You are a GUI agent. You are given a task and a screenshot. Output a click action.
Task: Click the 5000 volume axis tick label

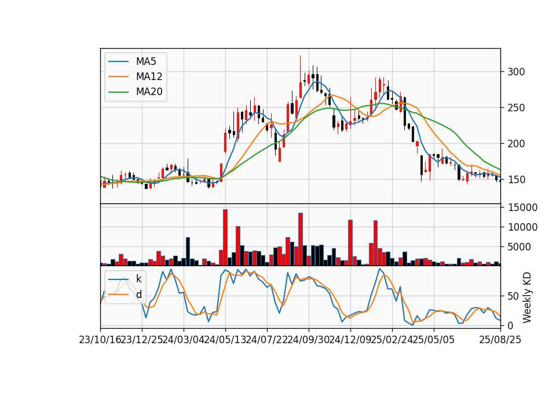point(520,247)
